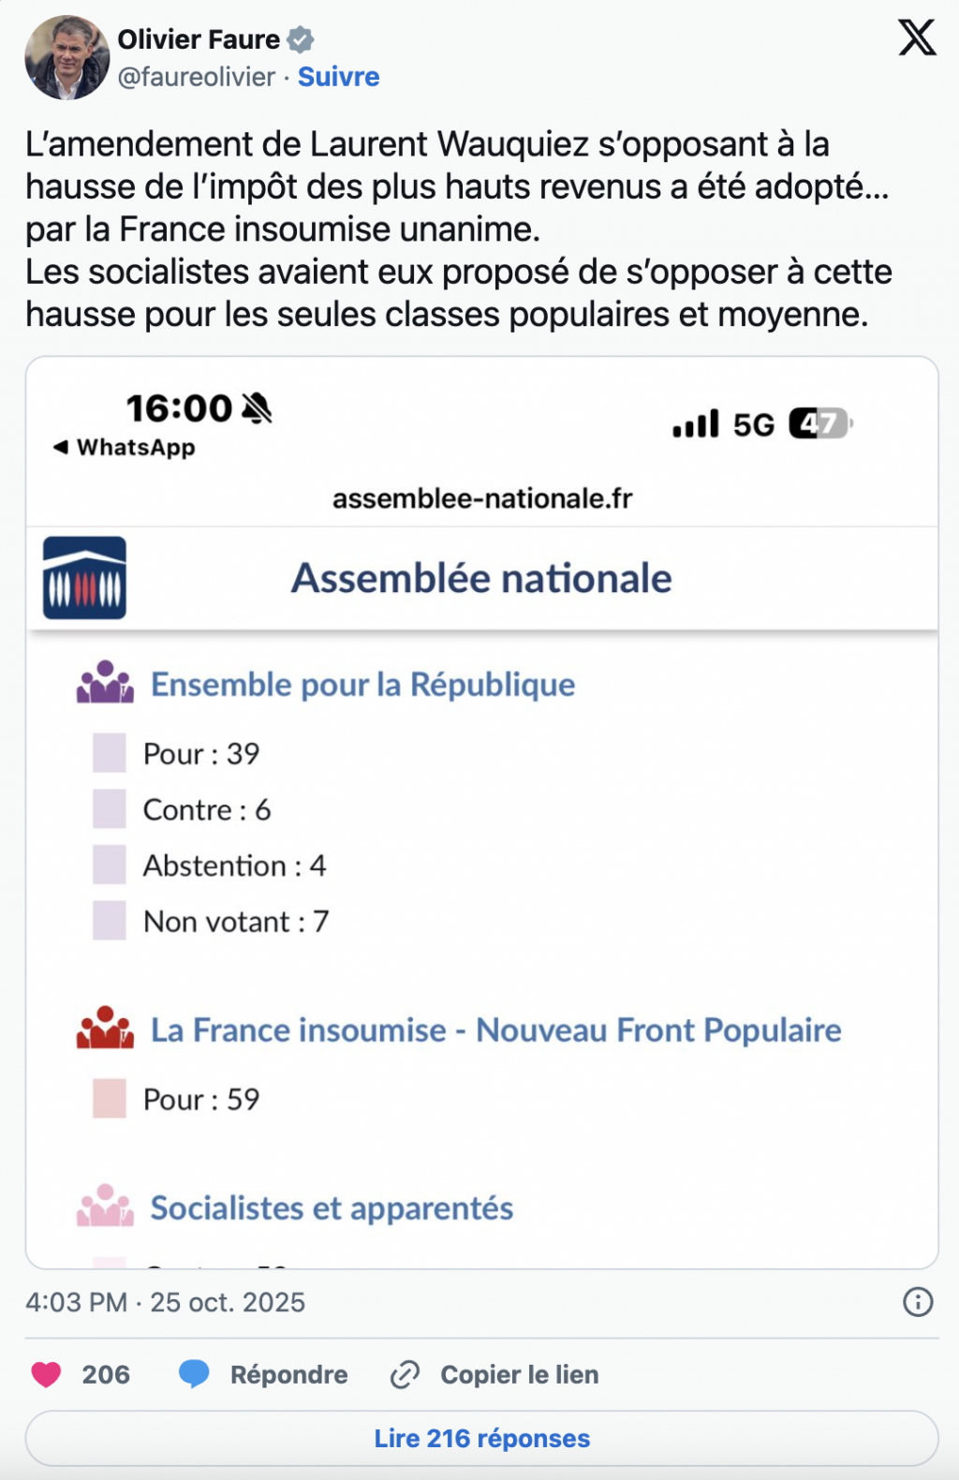
Task: Open Olivier Faure's profile picture
Action: pyautogui.click(x=66, y=57)
